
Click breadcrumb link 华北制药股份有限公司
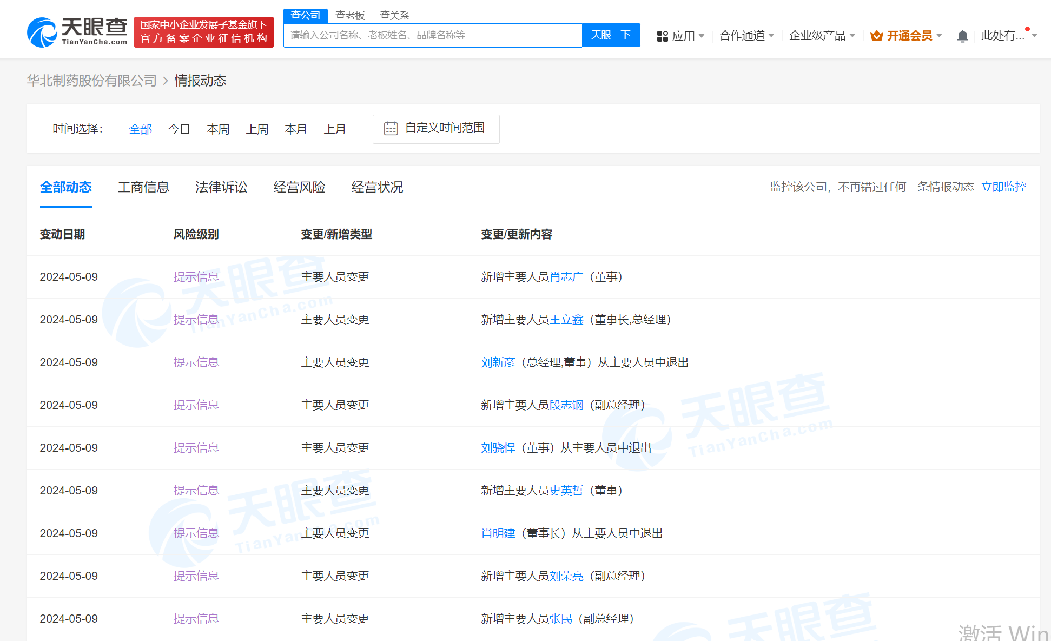click(91, 80)
